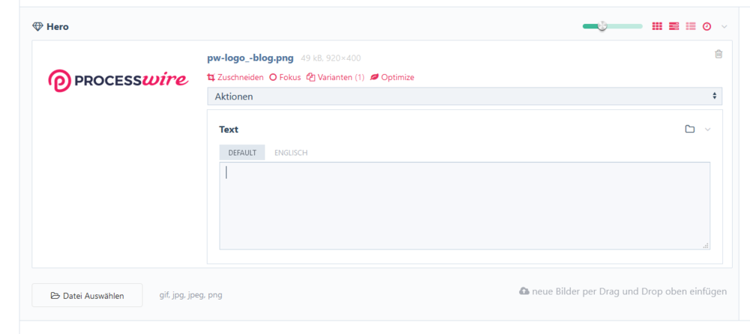The image size is (750, 334).
Task: Select the DEFAULT language tab
Action: (x=242, y=153)
